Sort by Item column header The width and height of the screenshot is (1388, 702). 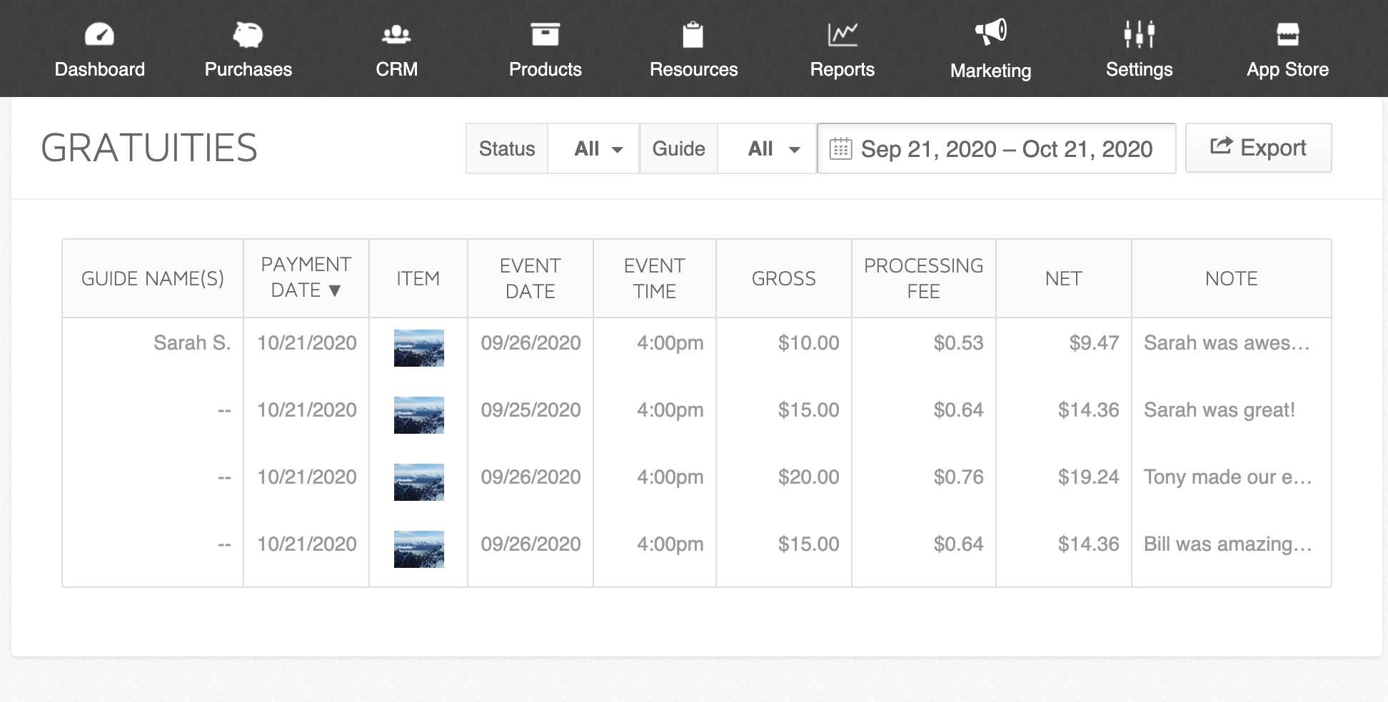coord(418,278)
